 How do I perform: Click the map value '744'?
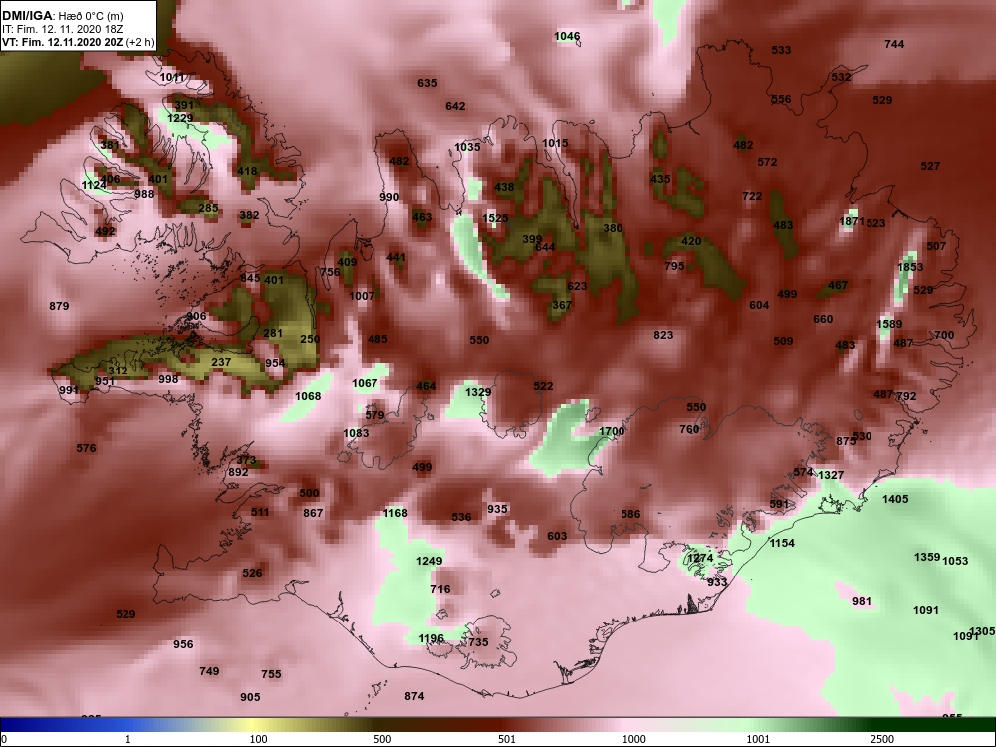[894, 44]
